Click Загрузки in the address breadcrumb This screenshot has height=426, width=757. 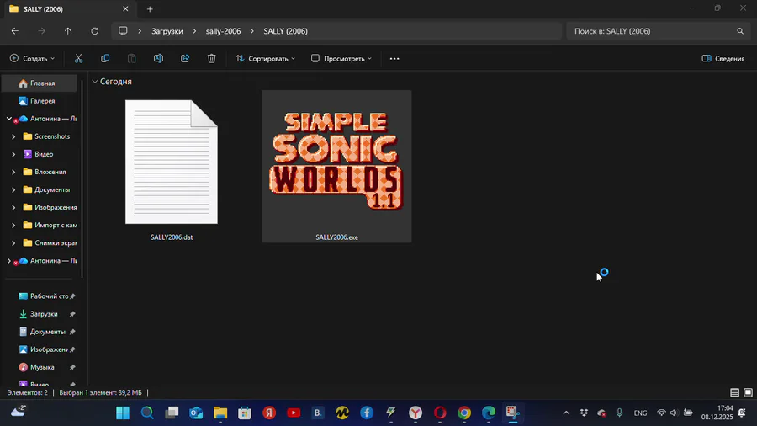click(167, 31)
